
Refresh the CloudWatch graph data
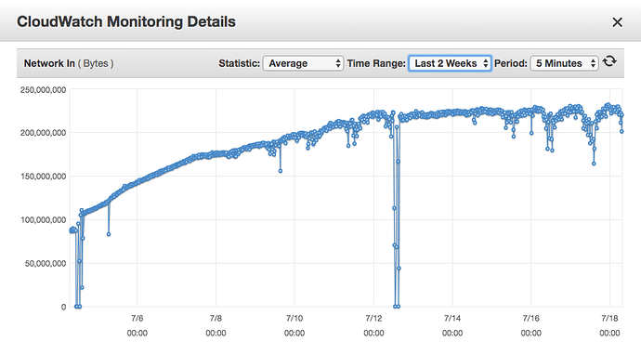point(609,61)
